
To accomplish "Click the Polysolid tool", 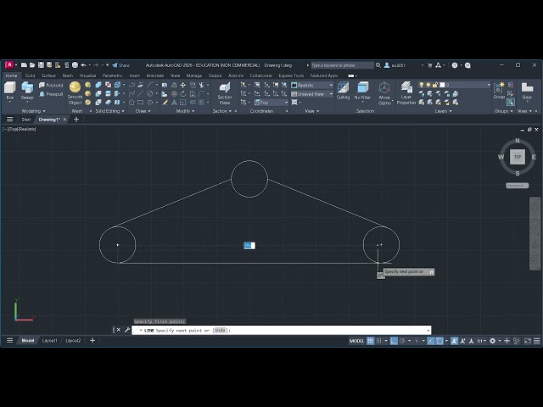I will pos(51,85).
